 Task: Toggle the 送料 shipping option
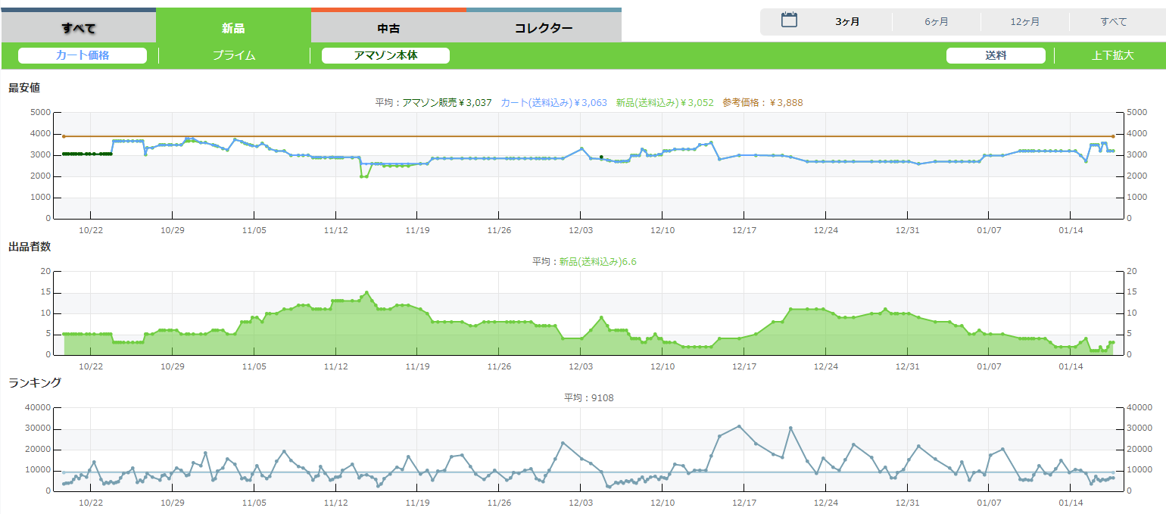pos(996,55)
